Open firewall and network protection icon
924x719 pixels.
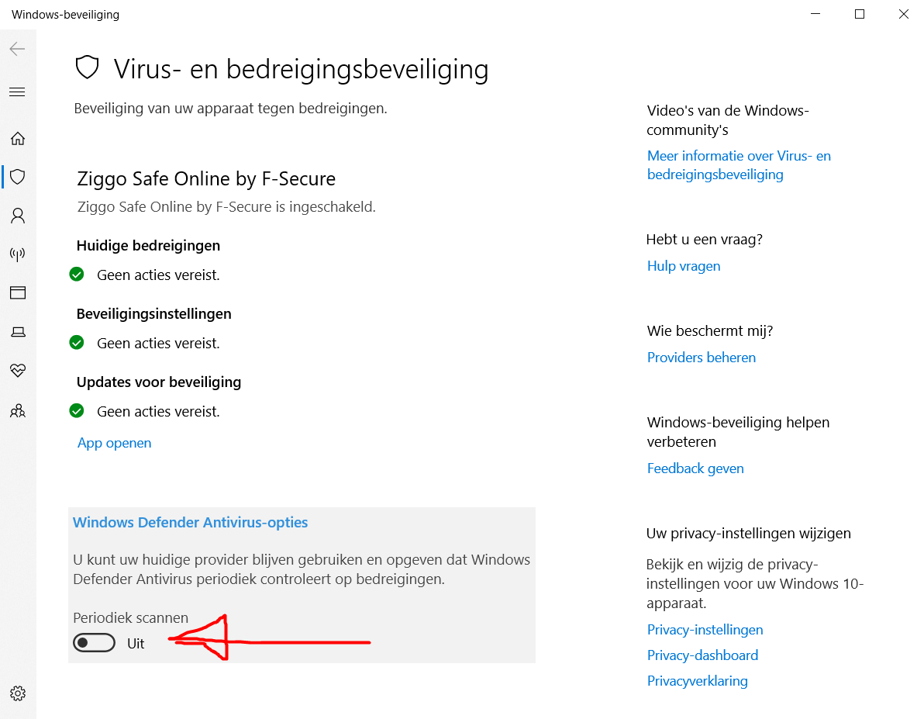pyautogui.click(x=18, y=254)
